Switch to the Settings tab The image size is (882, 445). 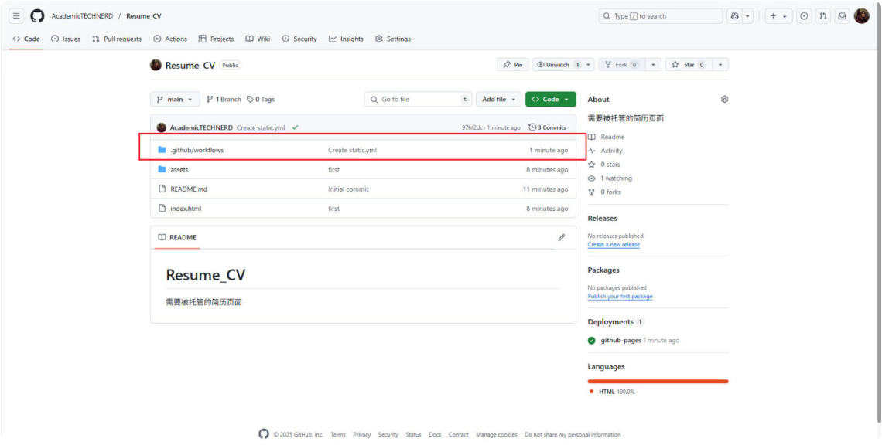[x=392, y=39]
